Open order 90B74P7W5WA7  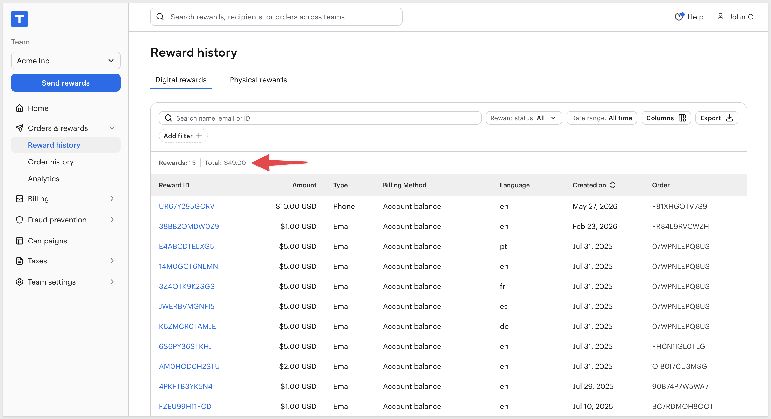[x=680, y=387]
